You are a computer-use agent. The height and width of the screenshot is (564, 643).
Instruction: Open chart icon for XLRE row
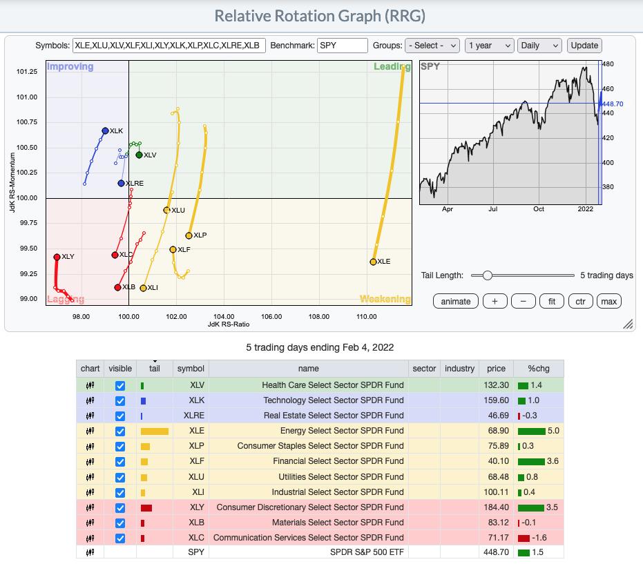point(90,416)
